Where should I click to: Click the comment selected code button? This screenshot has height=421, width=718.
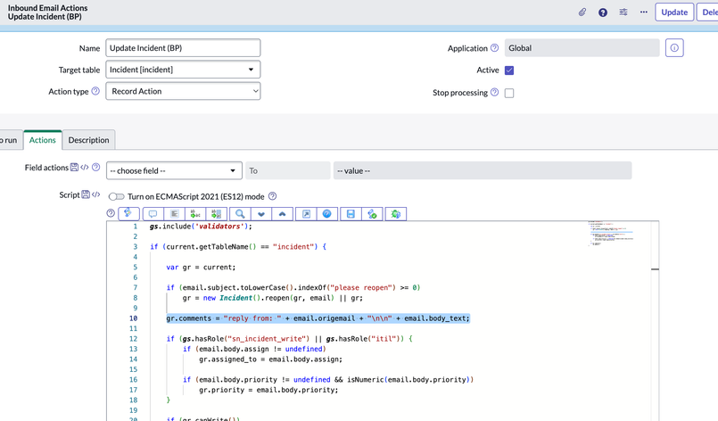[x=153, y=214]
